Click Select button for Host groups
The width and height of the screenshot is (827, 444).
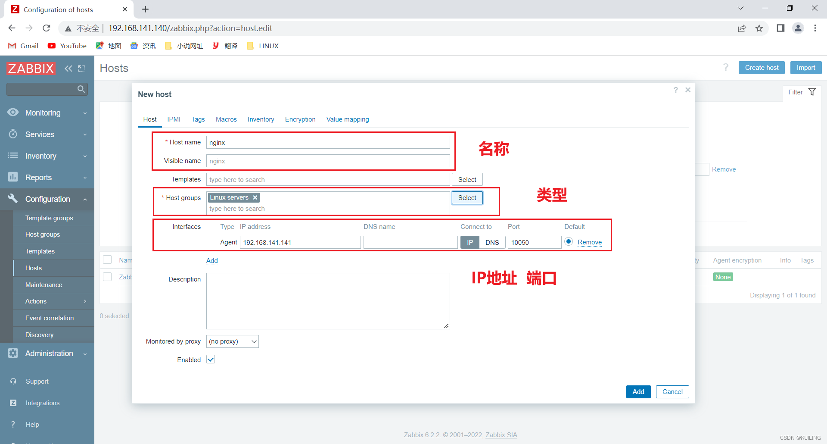(x=467, y=198)
